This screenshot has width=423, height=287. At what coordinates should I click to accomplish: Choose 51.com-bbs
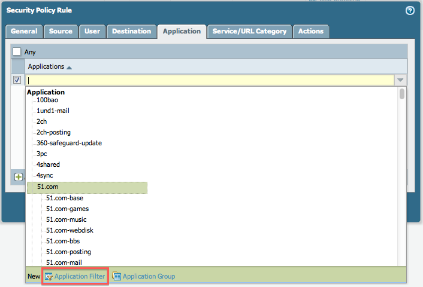[63, 241]
